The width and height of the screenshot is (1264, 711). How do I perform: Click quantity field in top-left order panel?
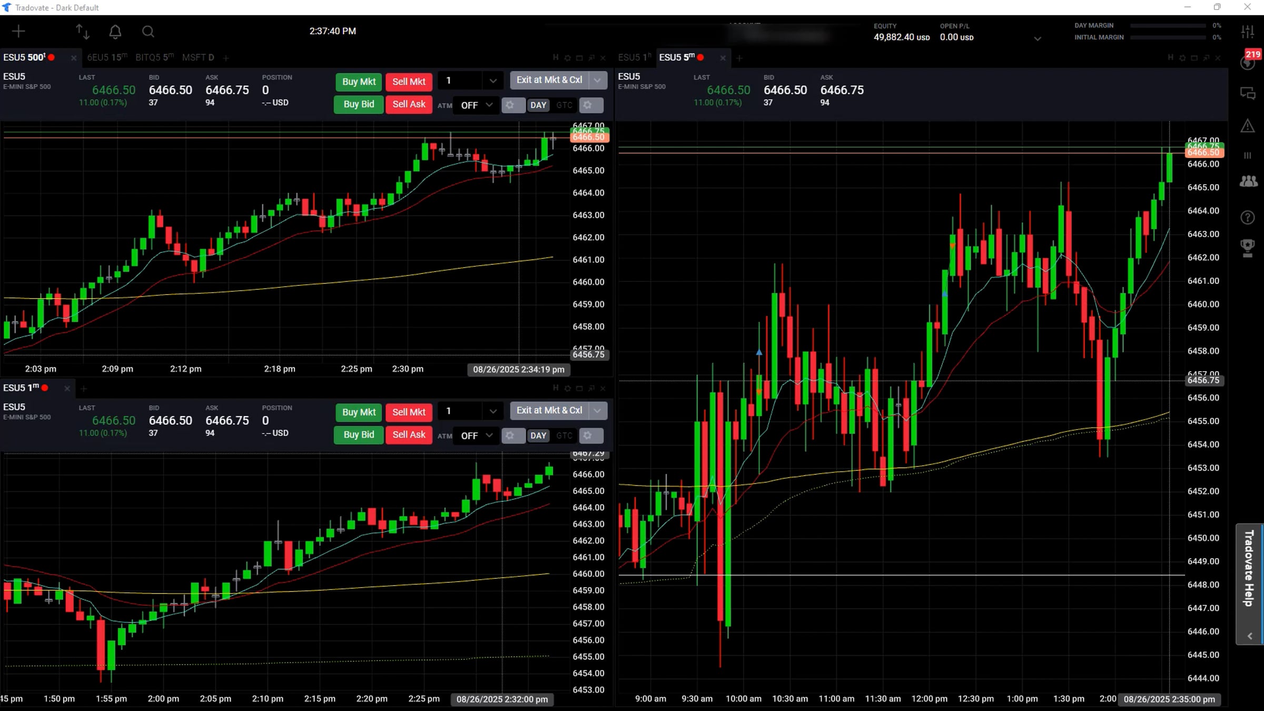click(x=458, y=81)
